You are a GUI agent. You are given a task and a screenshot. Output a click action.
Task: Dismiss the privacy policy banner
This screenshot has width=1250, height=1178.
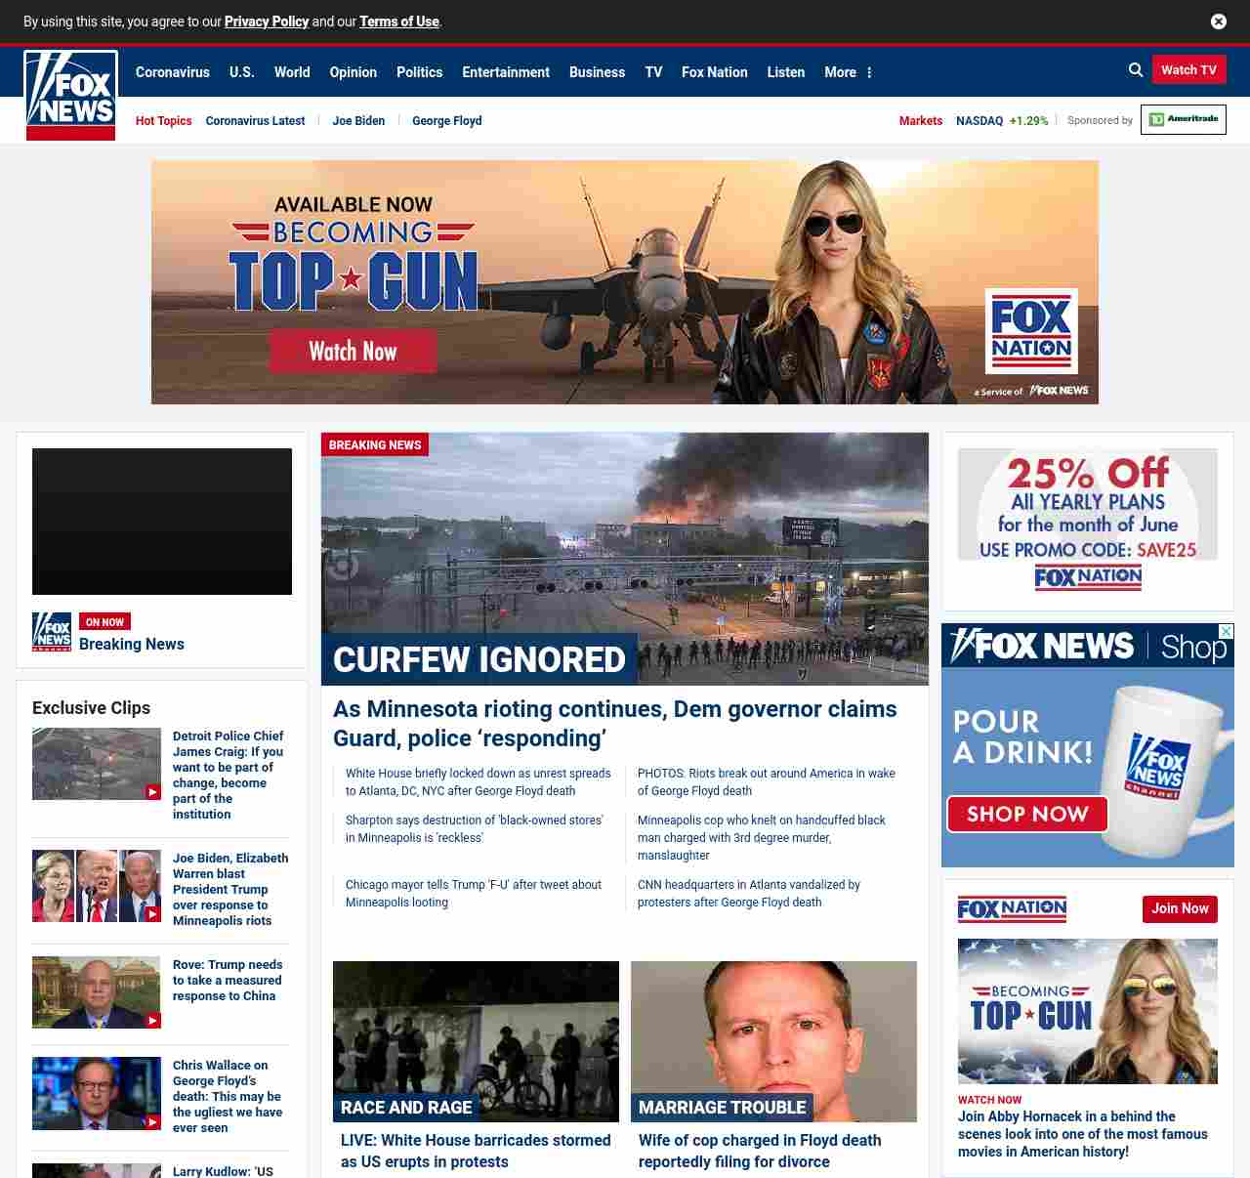(1219, 21)
